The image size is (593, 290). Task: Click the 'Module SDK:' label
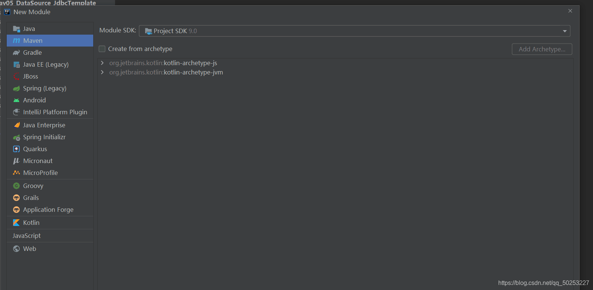pyautogui.click(x=118, y=30)
